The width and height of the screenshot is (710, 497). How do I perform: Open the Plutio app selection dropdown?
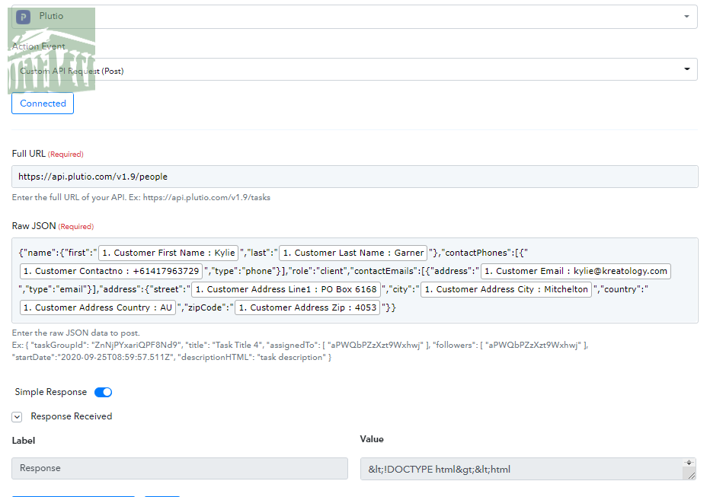click(x=354, y=16)
